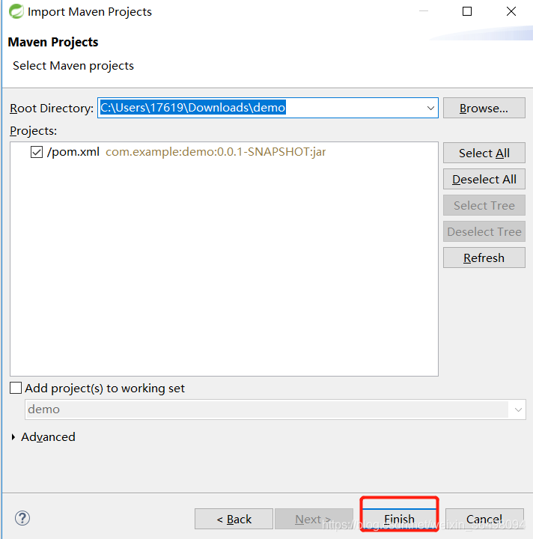Screen dimensions: 533x539
Task: Click the Next > button
Action: (x=314, y=519)
